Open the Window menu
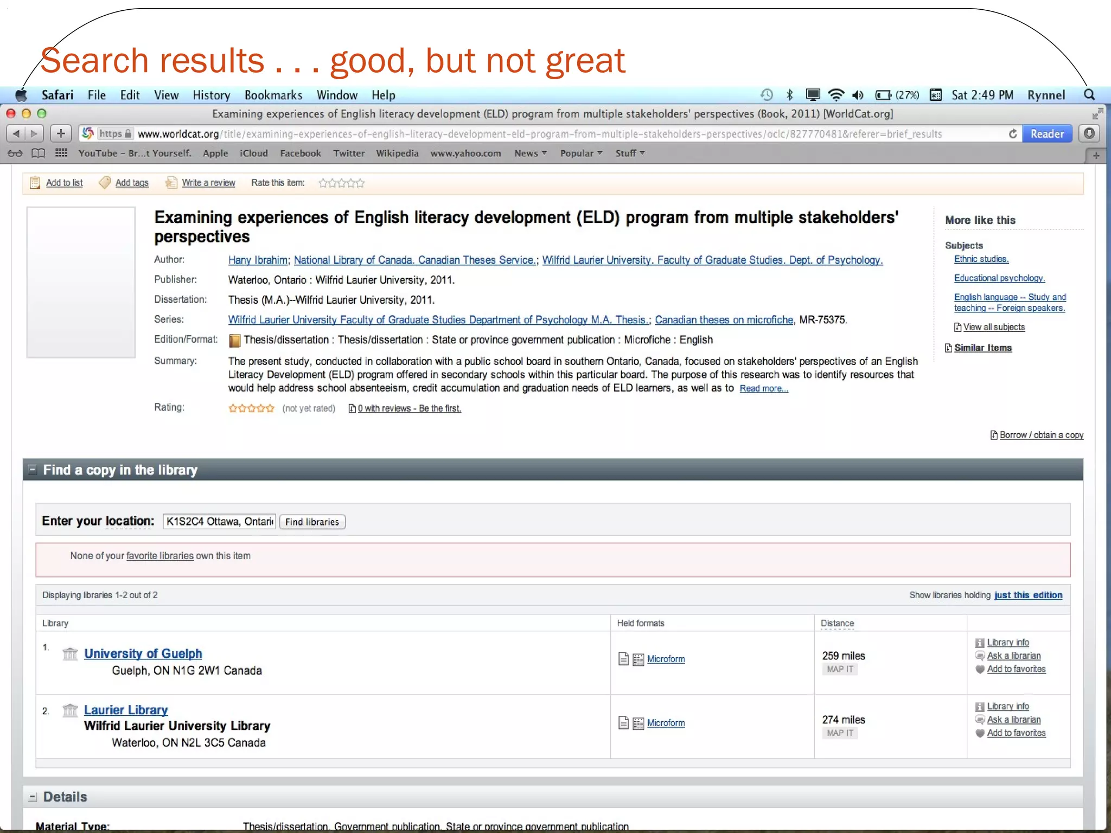 coord(337,95)
